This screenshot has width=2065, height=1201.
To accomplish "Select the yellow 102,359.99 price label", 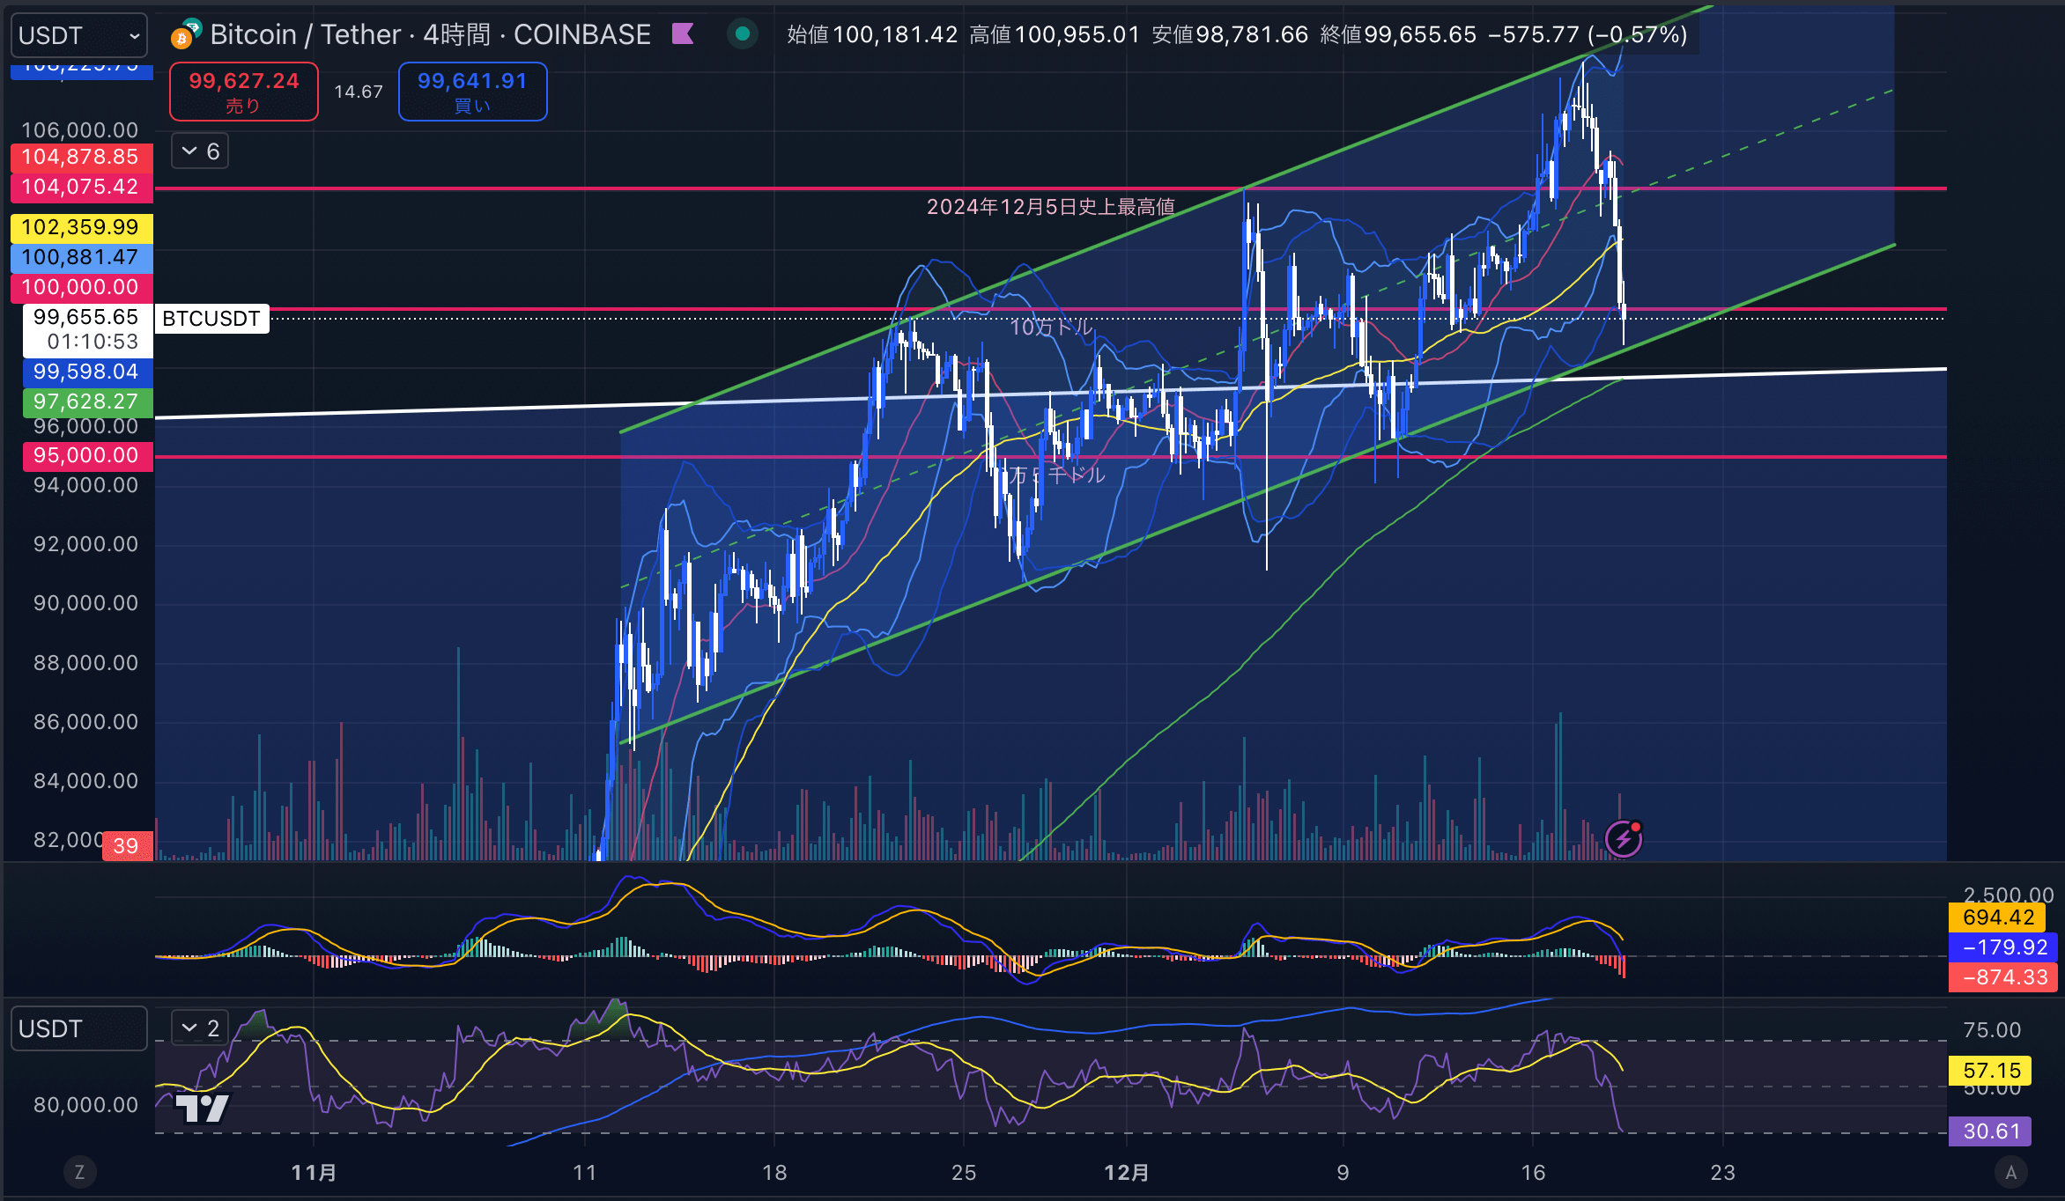I will coord(81,227).
